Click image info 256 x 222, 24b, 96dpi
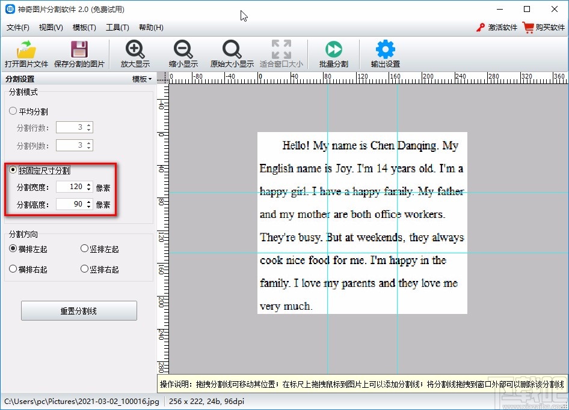The height and width of the screenshot is (410, 569). pyautogui.click(x=206, y=402)
